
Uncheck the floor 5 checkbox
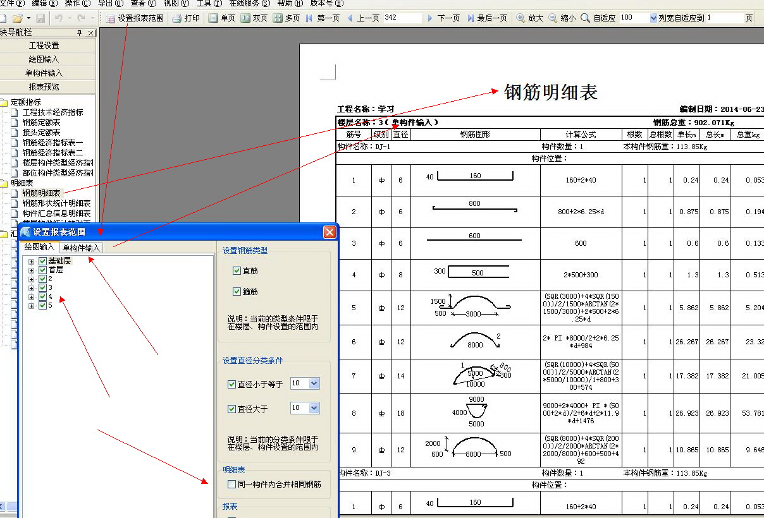[x=42, y=305]
